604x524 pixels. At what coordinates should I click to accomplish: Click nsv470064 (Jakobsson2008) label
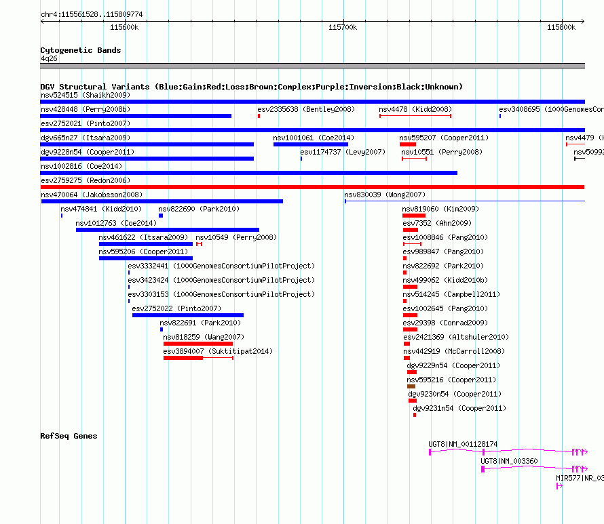coord(92,195)
